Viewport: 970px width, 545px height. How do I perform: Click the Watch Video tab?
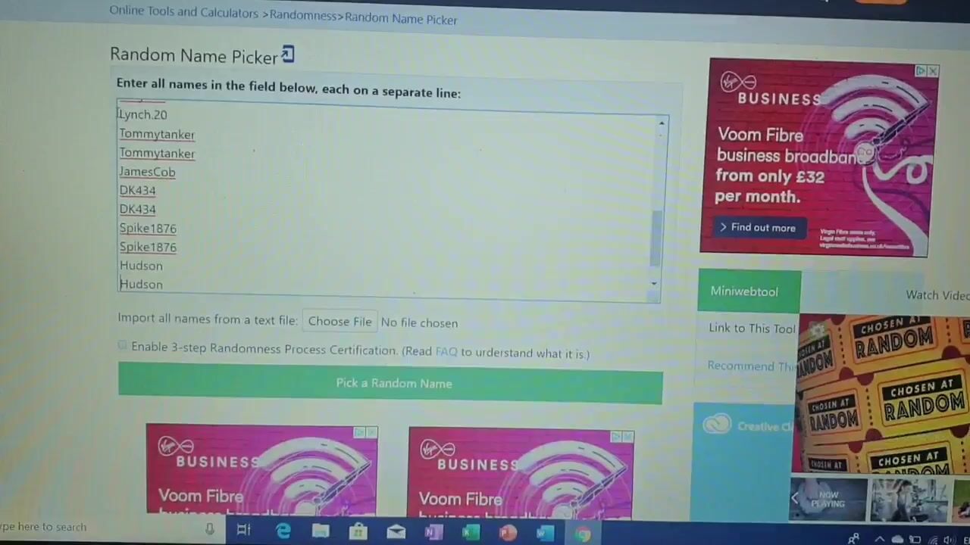[937, 295]
